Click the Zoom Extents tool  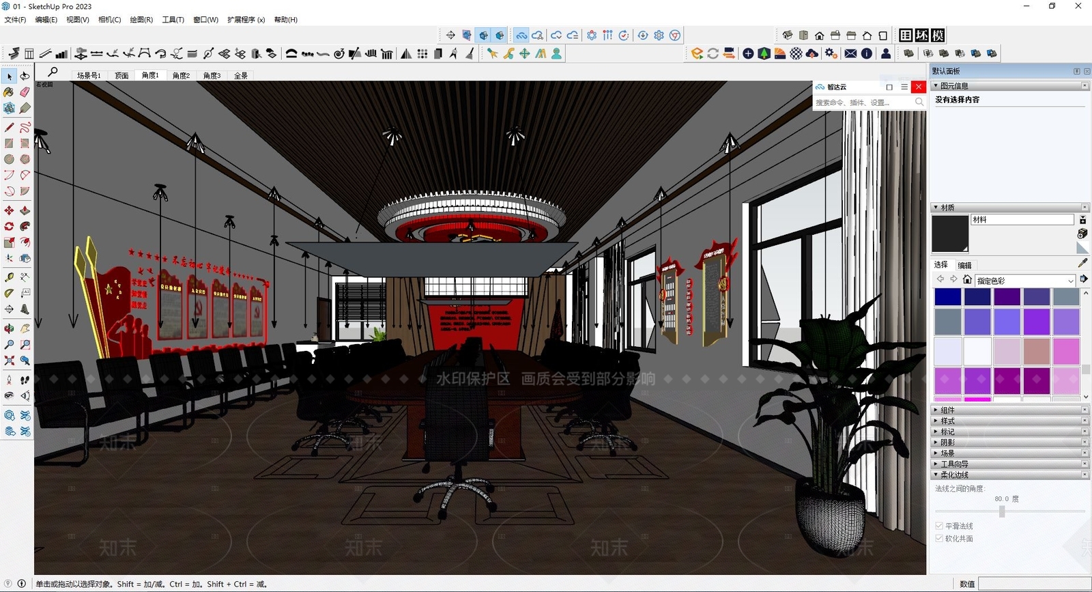(9, 360)
